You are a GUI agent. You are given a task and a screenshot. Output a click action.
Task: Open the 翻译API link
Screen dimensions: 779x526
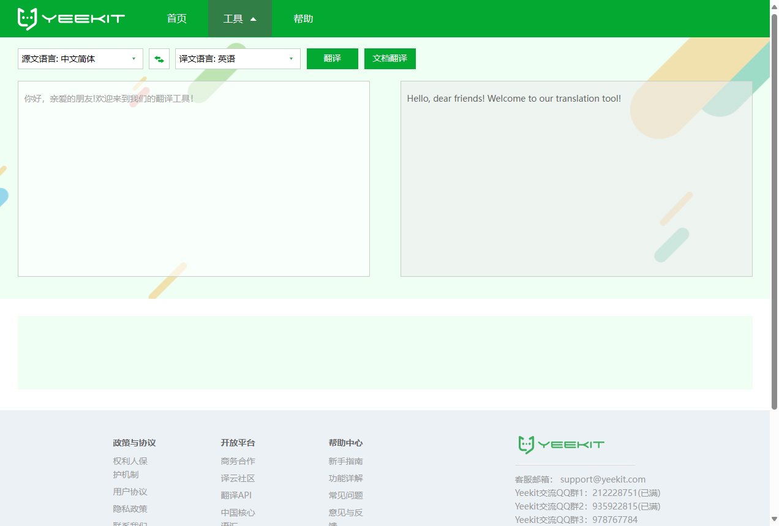(x=236, y=495)
